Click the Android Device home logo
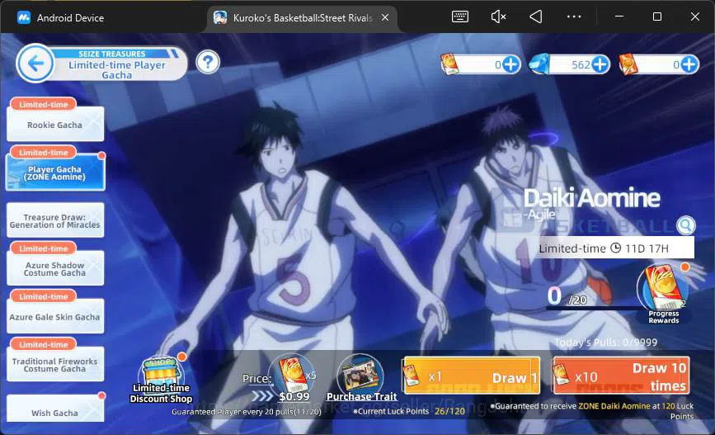Screen dimensions: 715x435 (x=24, y=18)
